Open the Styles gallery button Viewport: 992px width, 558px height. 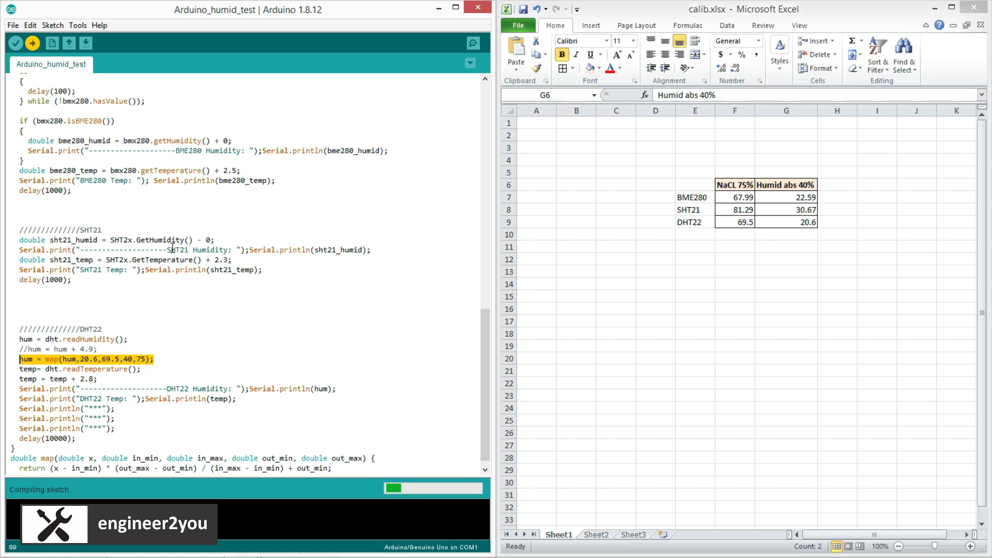click(780, 53)
